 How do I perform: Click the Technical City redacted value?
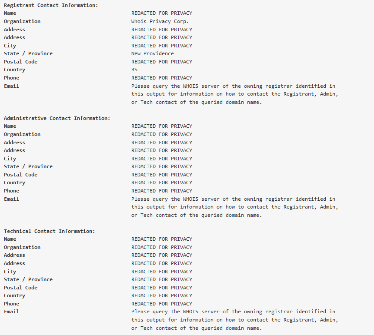162,272
